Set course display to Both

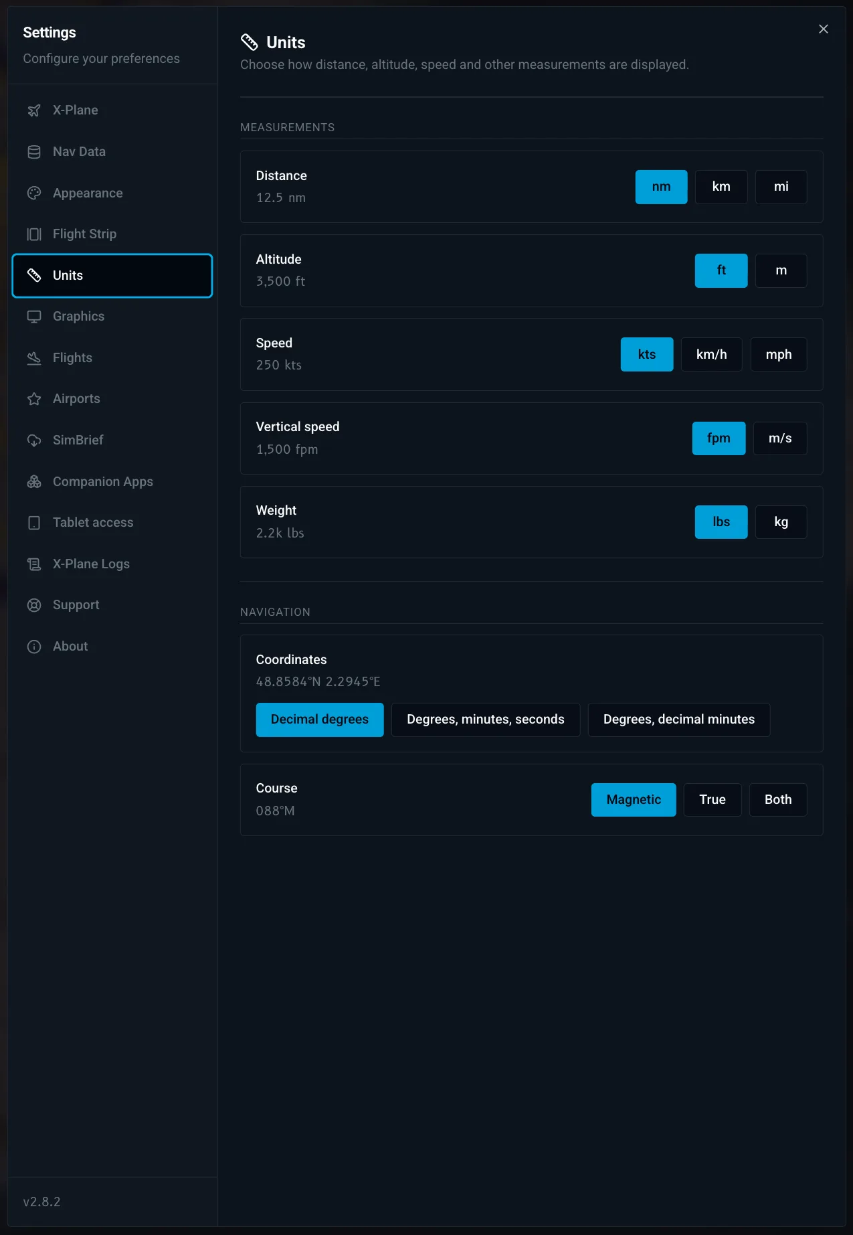coord(778,800)
